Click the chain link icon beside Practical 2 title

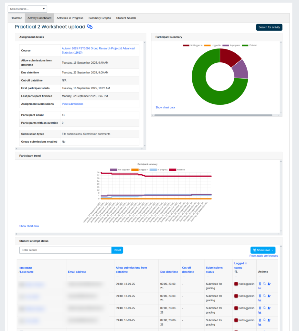[x=89, y=27]
